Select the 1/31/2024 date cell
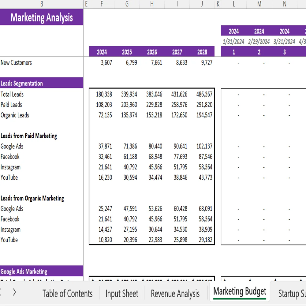Viewport: 306px width, 306px height. [x=233, y=42]
